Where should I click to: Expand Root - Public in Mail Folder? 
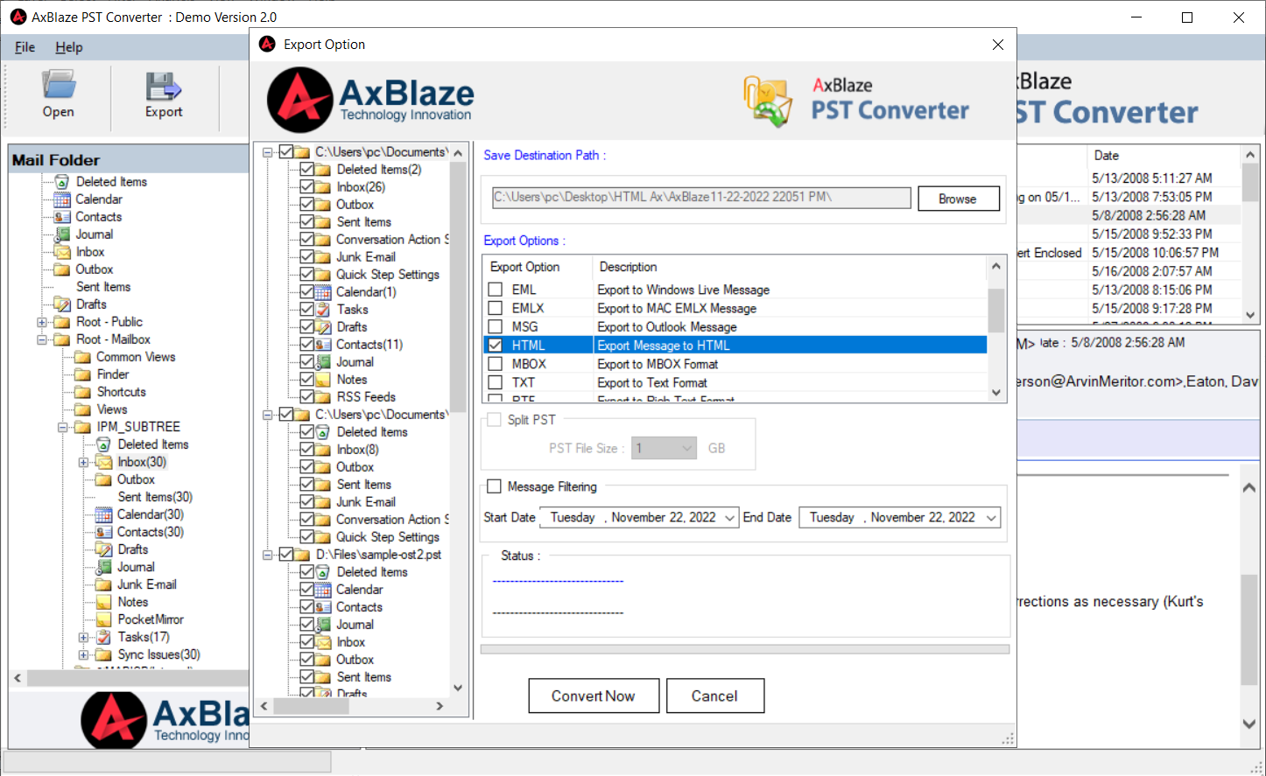point(41,322)
